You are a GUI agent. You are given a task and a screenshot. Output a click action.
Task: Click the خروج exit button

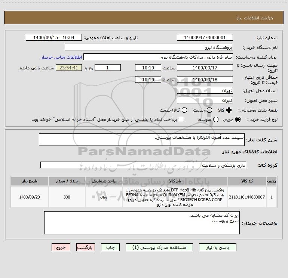[61, 247]
